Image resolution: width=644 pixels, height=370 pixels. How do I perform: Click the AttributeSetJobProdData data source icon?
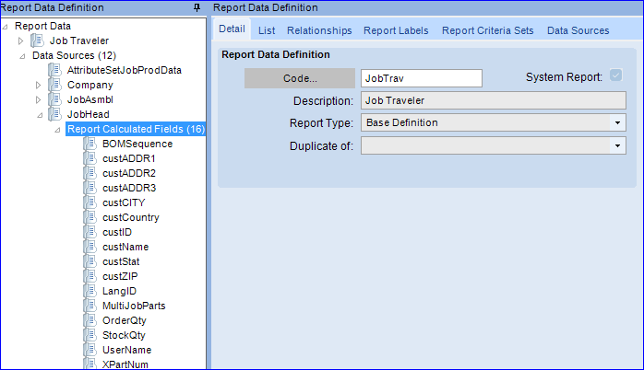point(55,70)
